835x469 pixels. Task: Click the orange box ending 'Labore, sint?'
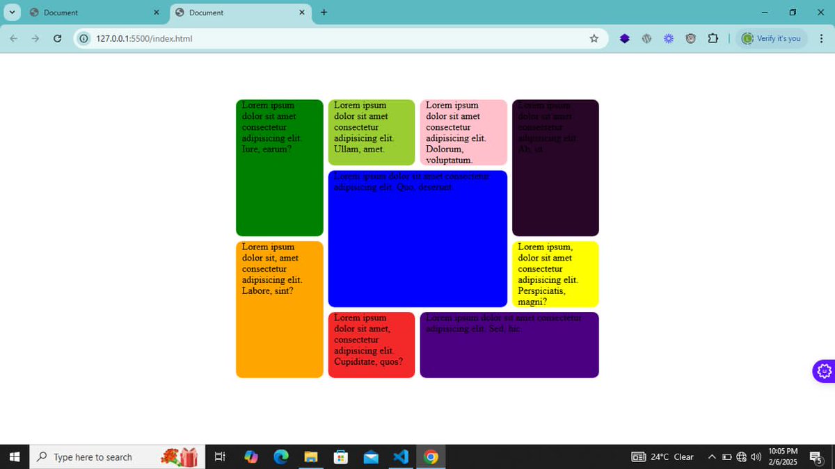click(x=280, y=309)
